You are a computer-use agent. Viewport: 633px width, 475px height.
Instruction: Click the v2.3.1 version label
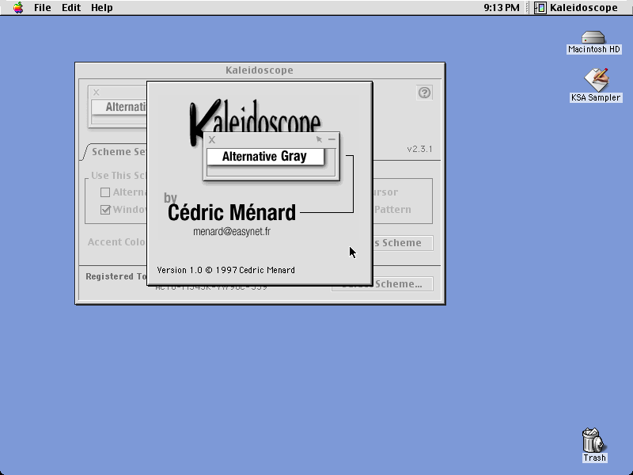click(x=420, y=149)
